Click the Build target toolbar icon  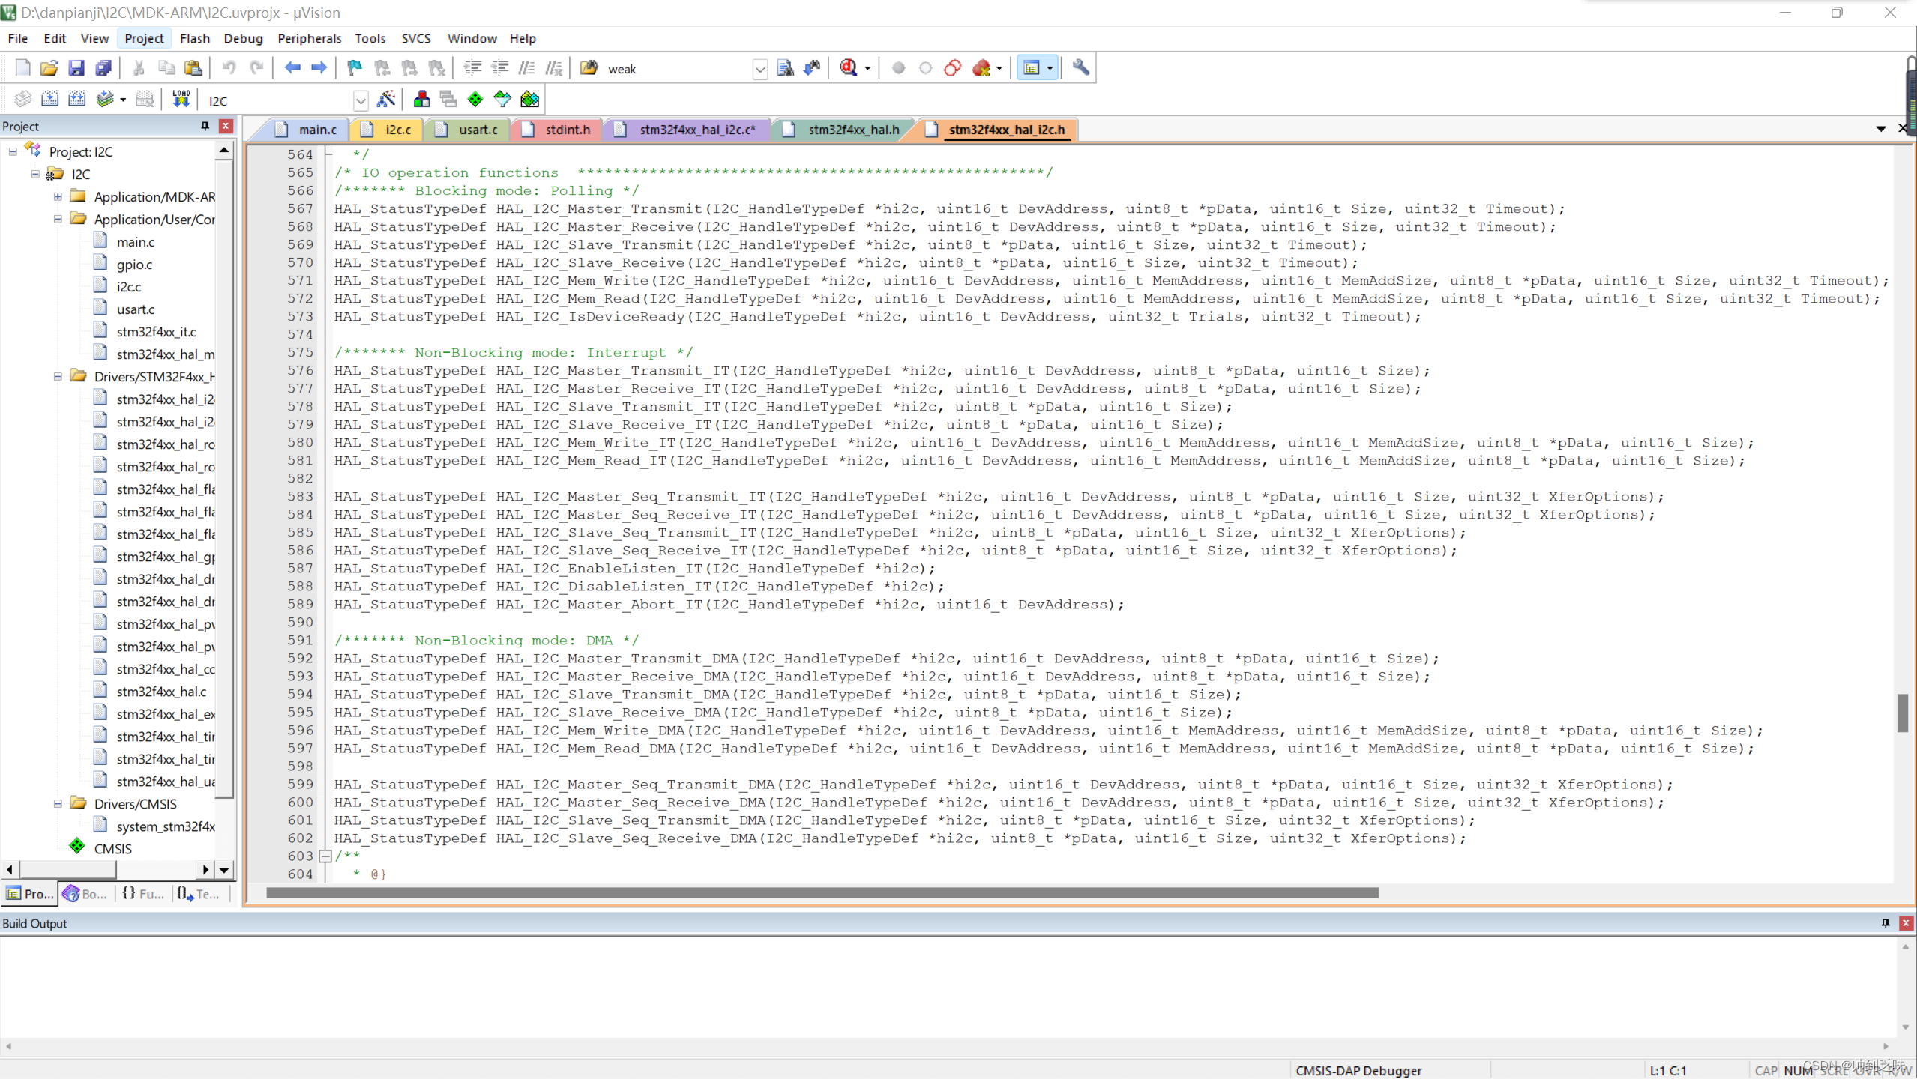click(49, 100)
